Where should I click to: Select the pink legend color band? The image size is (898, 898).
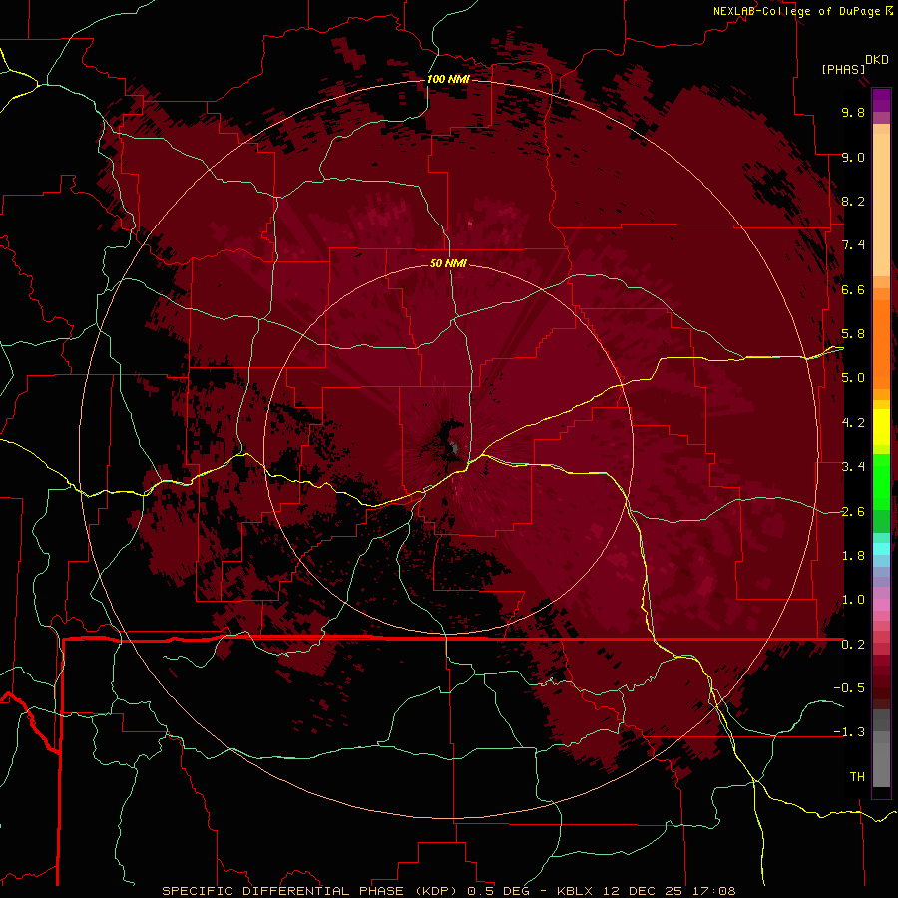[881, 605]
